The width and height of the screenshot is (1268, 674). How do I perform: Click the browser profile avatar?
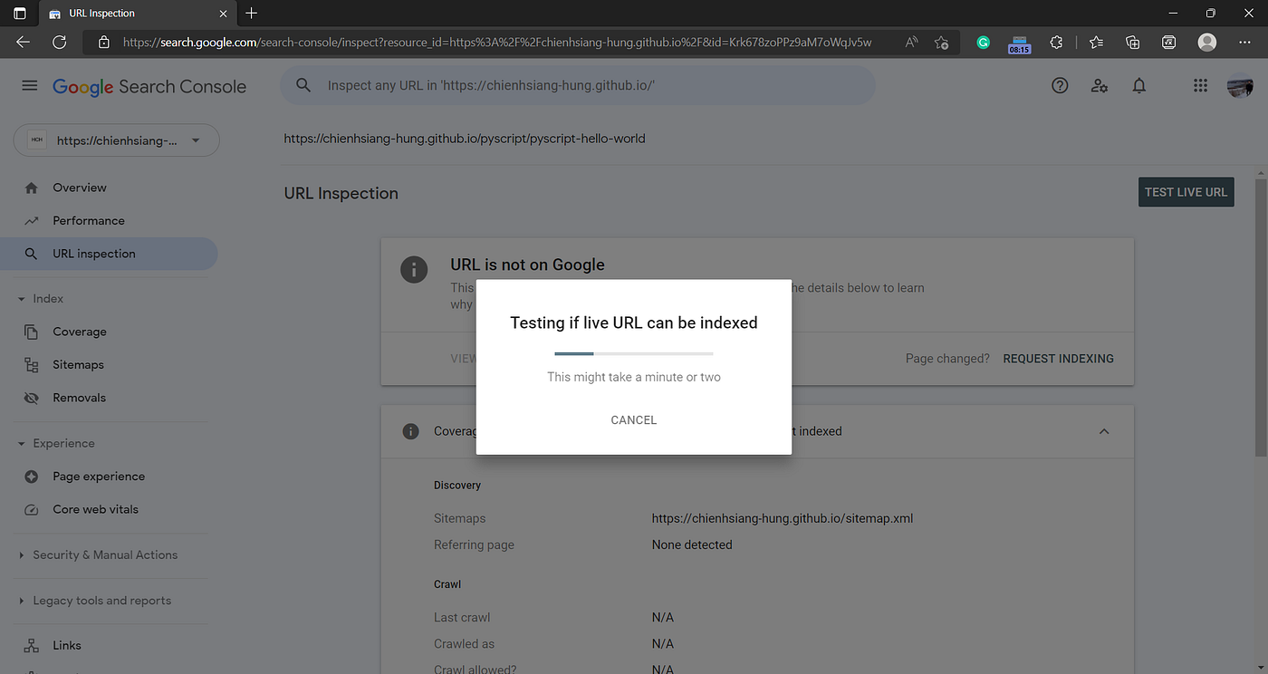(x=1206, y=42)
